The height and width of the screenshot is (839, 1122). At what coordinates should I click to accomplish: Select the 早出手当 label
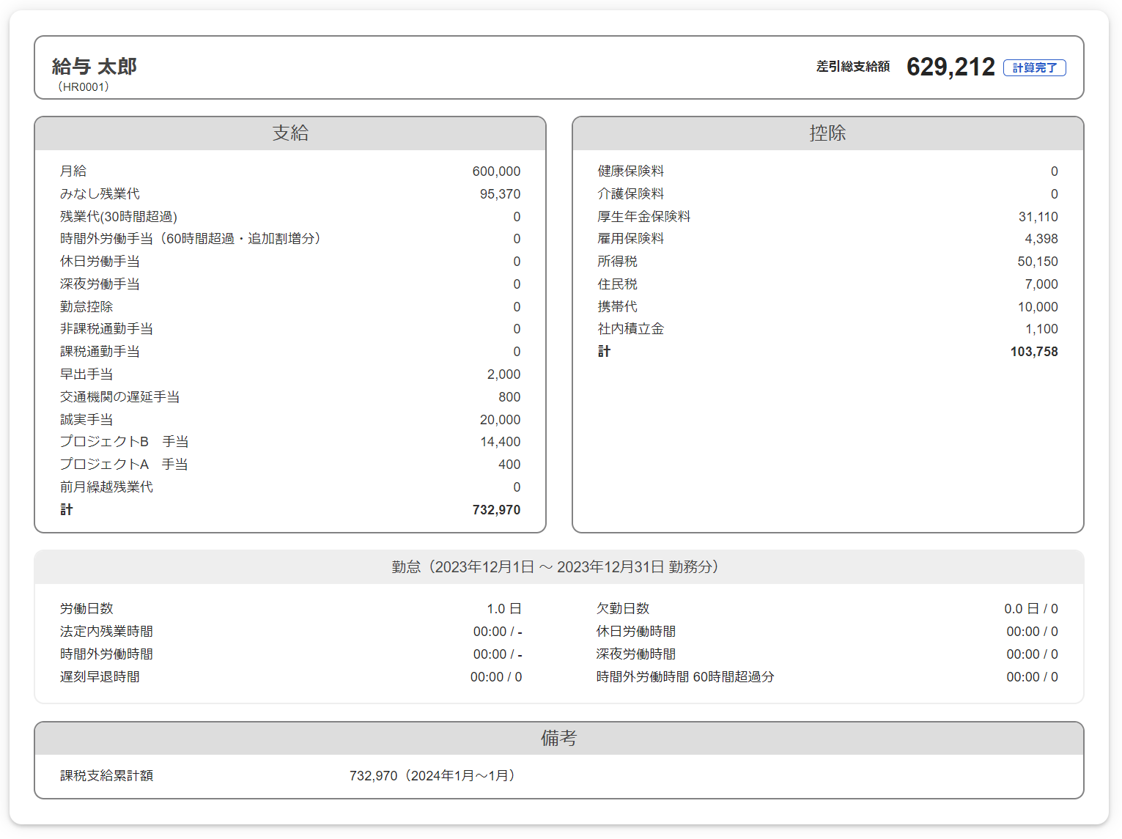click(86, 374)
